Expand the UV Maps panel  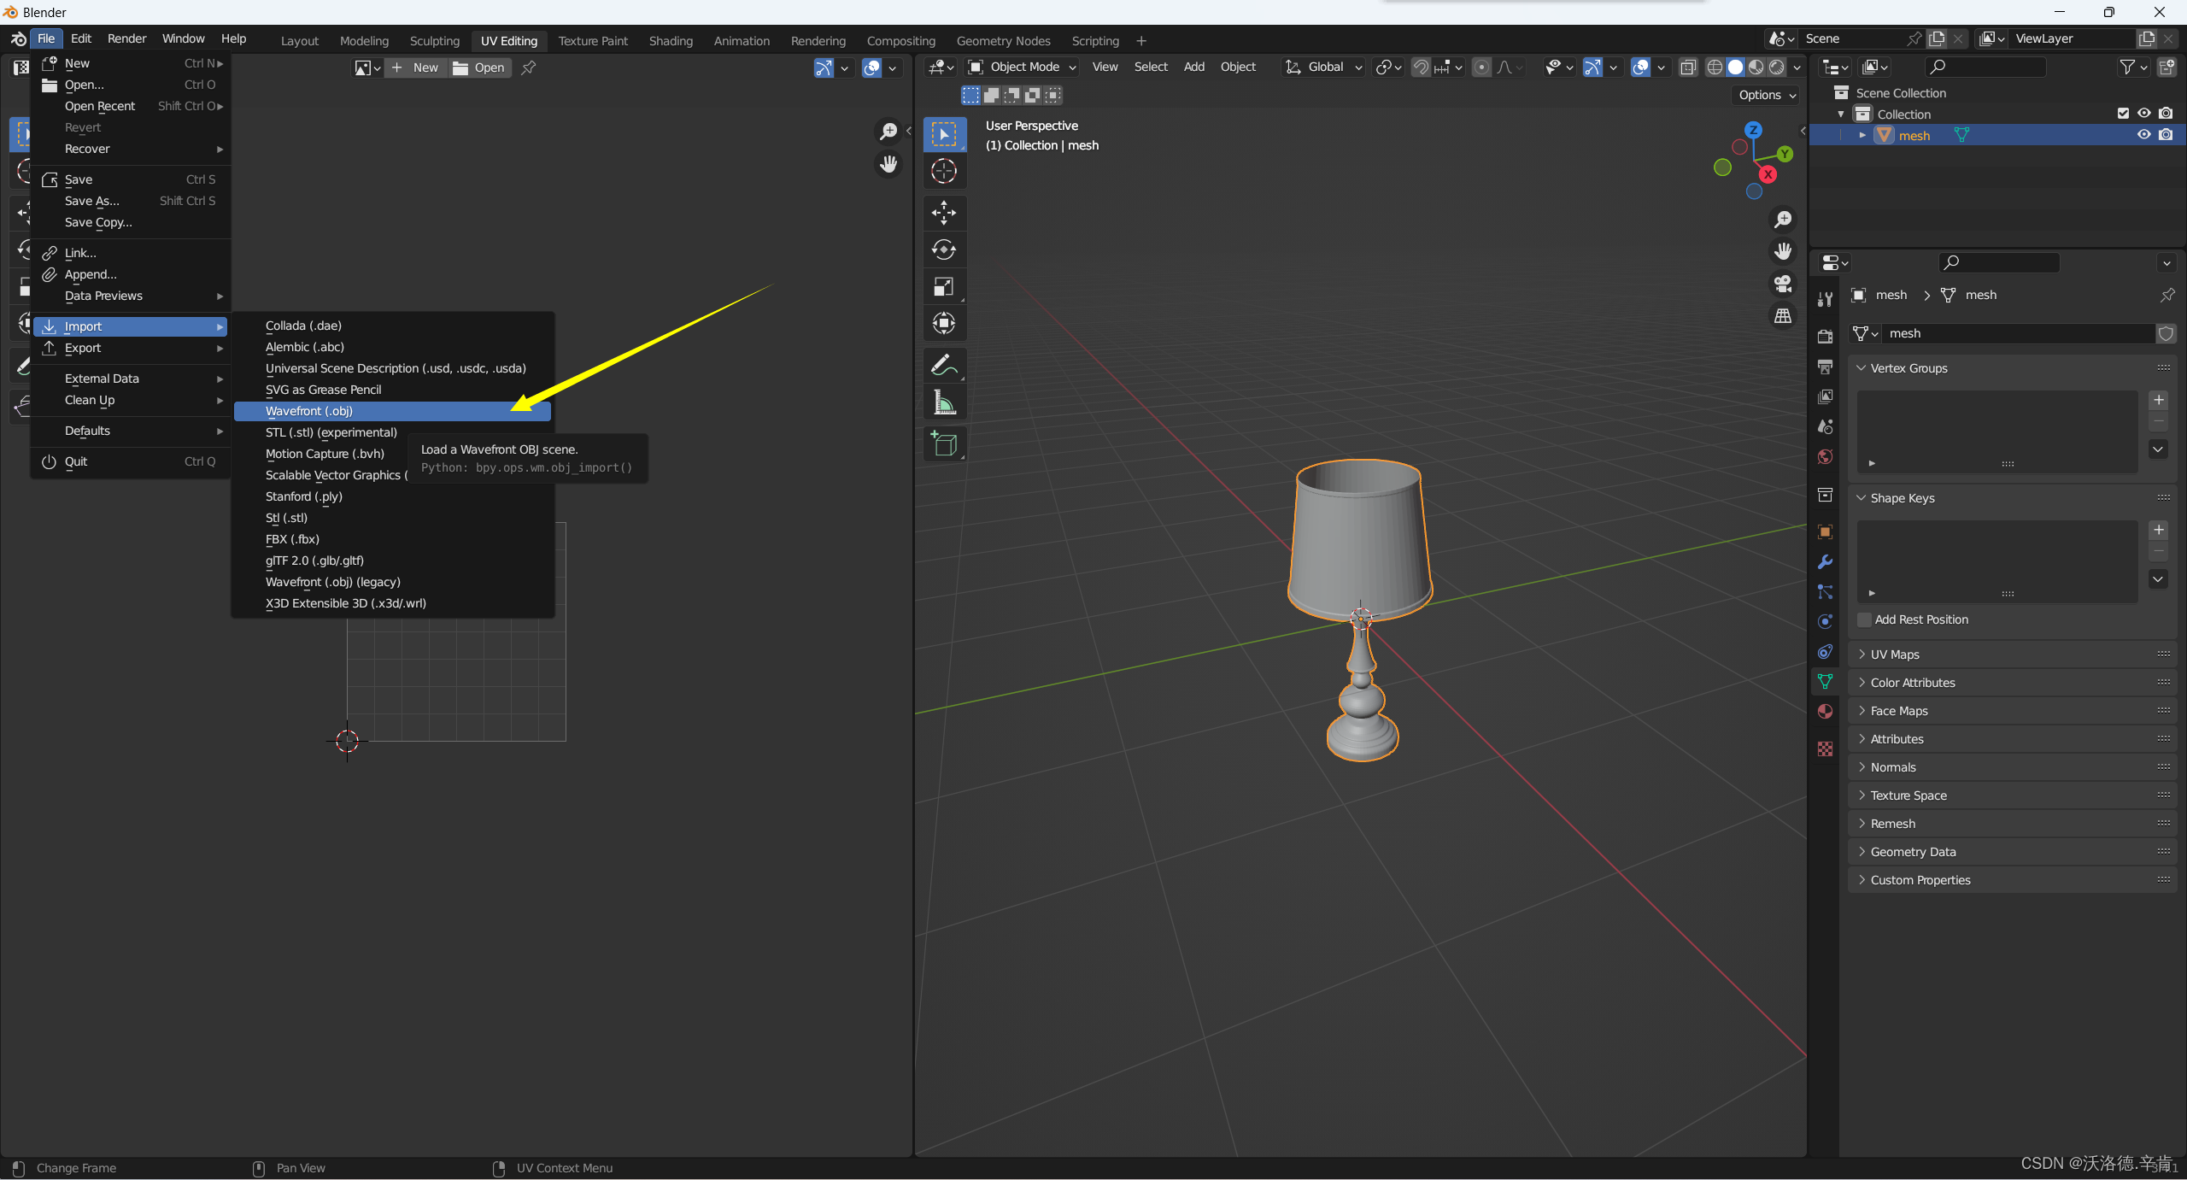(x=1895, y=655)
